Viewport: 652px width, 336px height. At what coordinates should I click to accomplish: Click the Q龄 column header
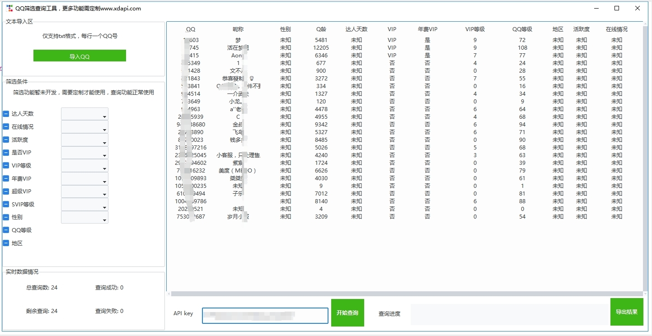[321, 29]
